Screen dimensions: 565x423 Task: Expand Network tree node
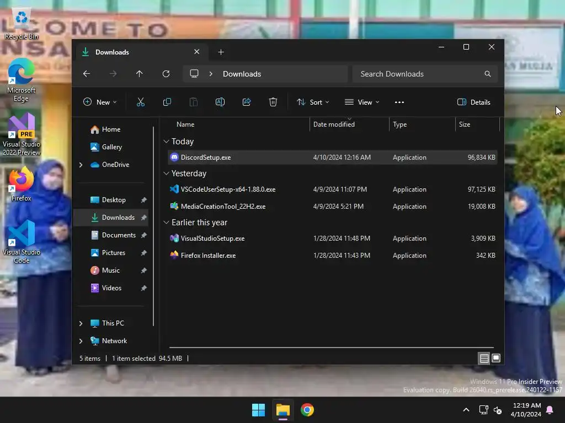click(81, 341)
